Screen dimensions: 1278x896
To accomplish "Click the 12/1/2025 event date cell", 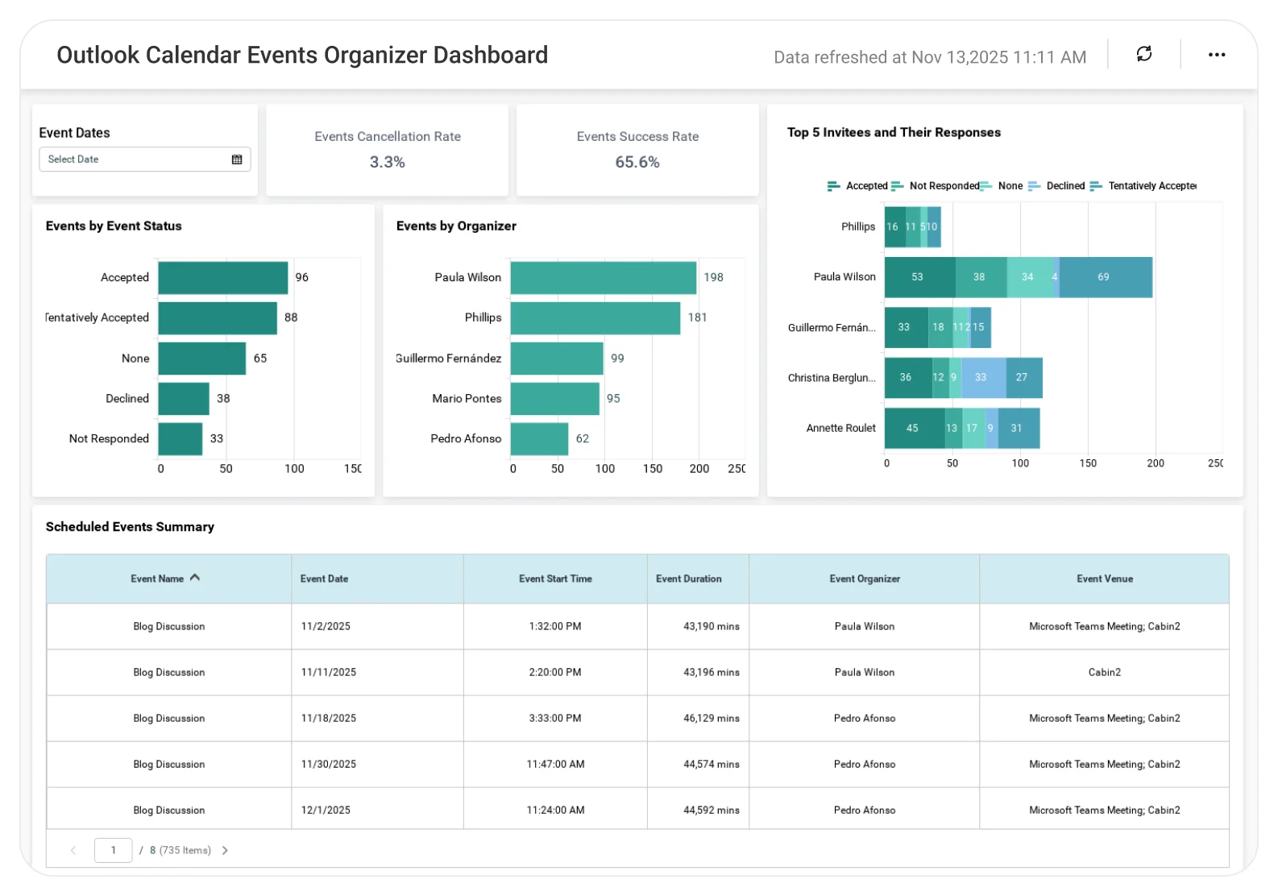I will pos(377,810).
